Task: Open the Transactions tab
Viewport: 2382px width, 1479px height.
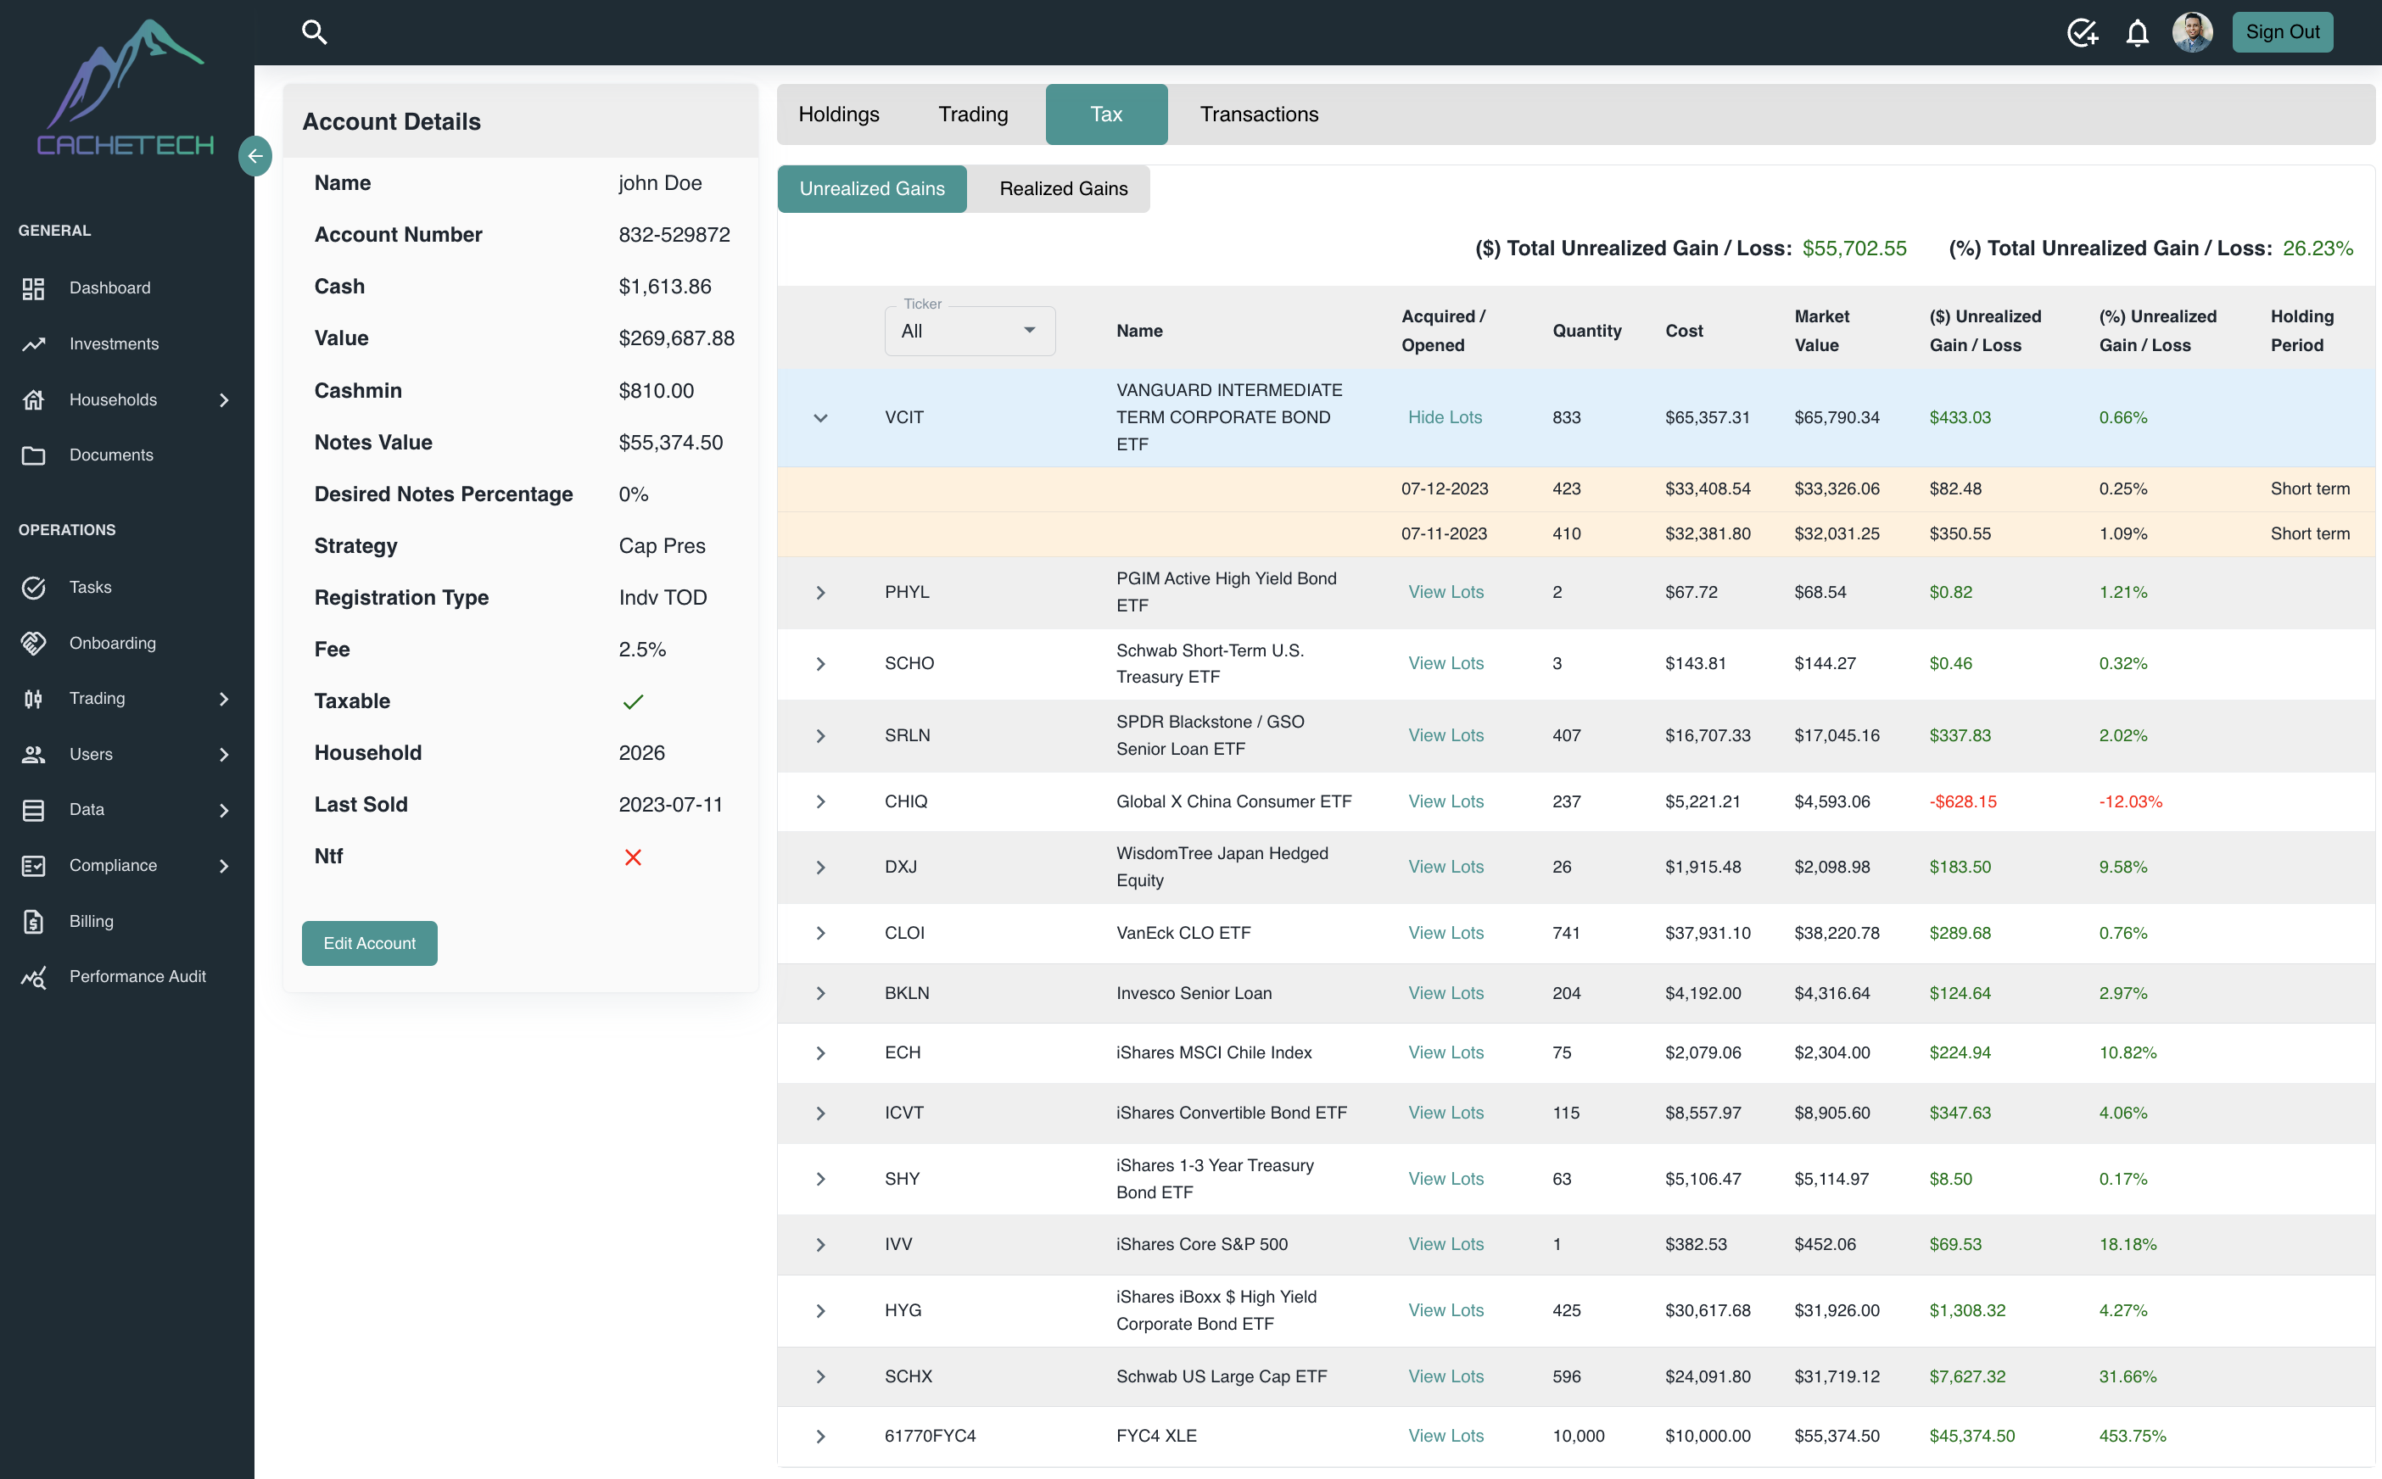Action: pos(1258,114)
